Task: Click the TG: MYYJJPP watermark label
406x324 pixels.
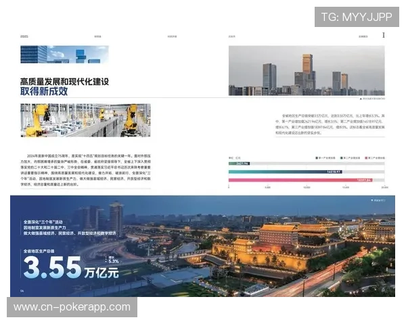Action: (357, 16)
